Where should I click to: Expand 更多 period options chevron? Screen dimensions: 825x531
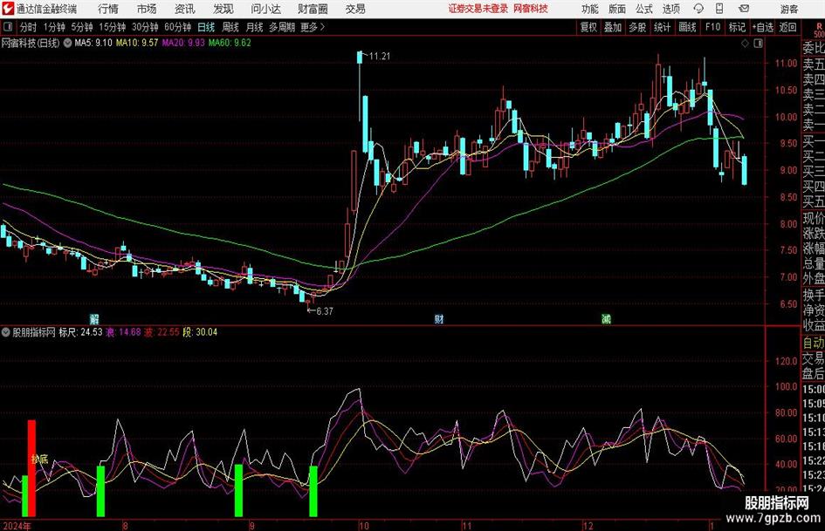[x=322, y=27]
